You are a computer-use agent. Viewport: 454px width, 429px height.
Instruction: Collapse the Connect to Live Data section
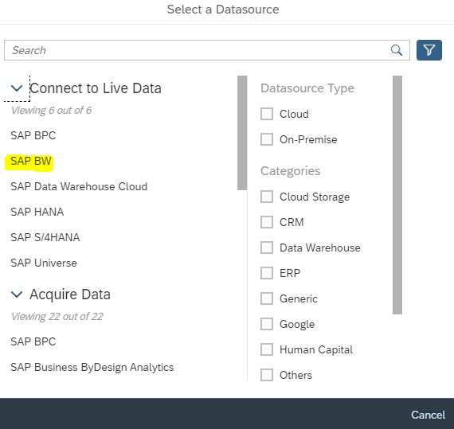[17, 88]
